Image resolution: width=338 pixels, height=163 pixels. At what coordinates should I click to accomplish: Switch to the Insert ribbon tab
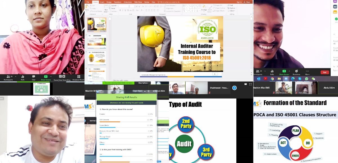point(102,2)
